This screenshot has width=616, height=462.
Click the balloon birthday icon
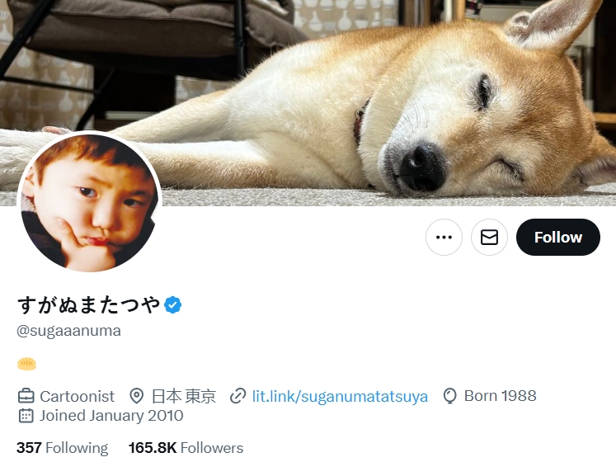(449, 396)
